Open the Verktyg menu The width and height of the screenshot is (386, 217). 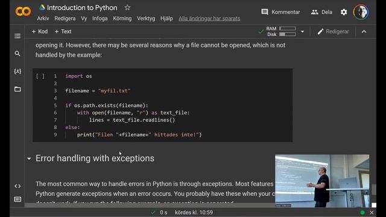click(x=146, y=19)
